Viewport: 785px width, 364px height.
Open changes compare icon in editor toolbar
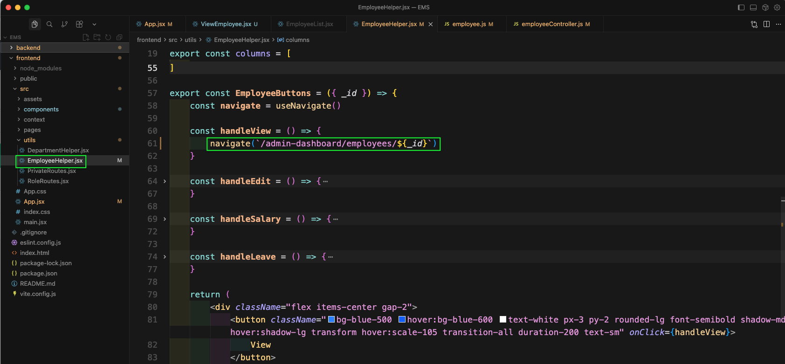point(754,24)
